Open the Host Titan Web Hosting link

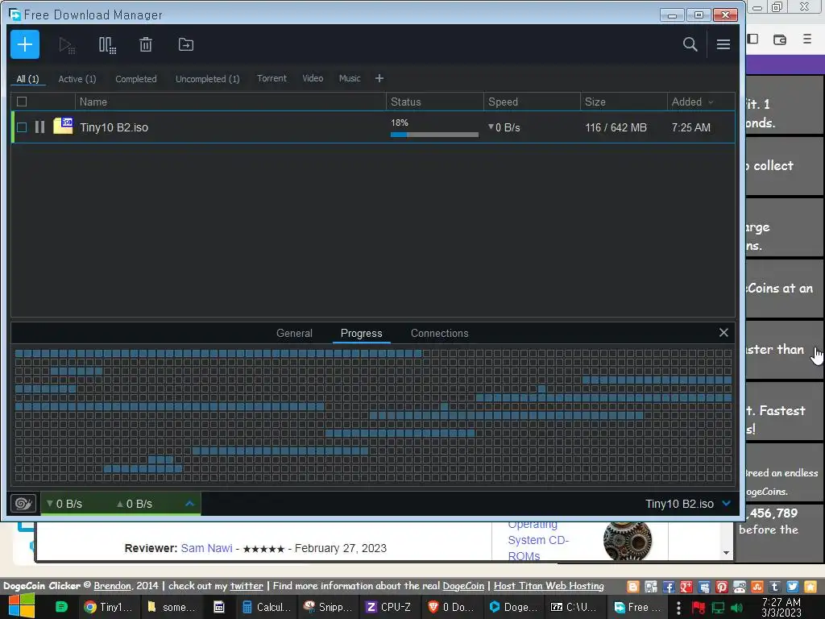tap(549, 585)
